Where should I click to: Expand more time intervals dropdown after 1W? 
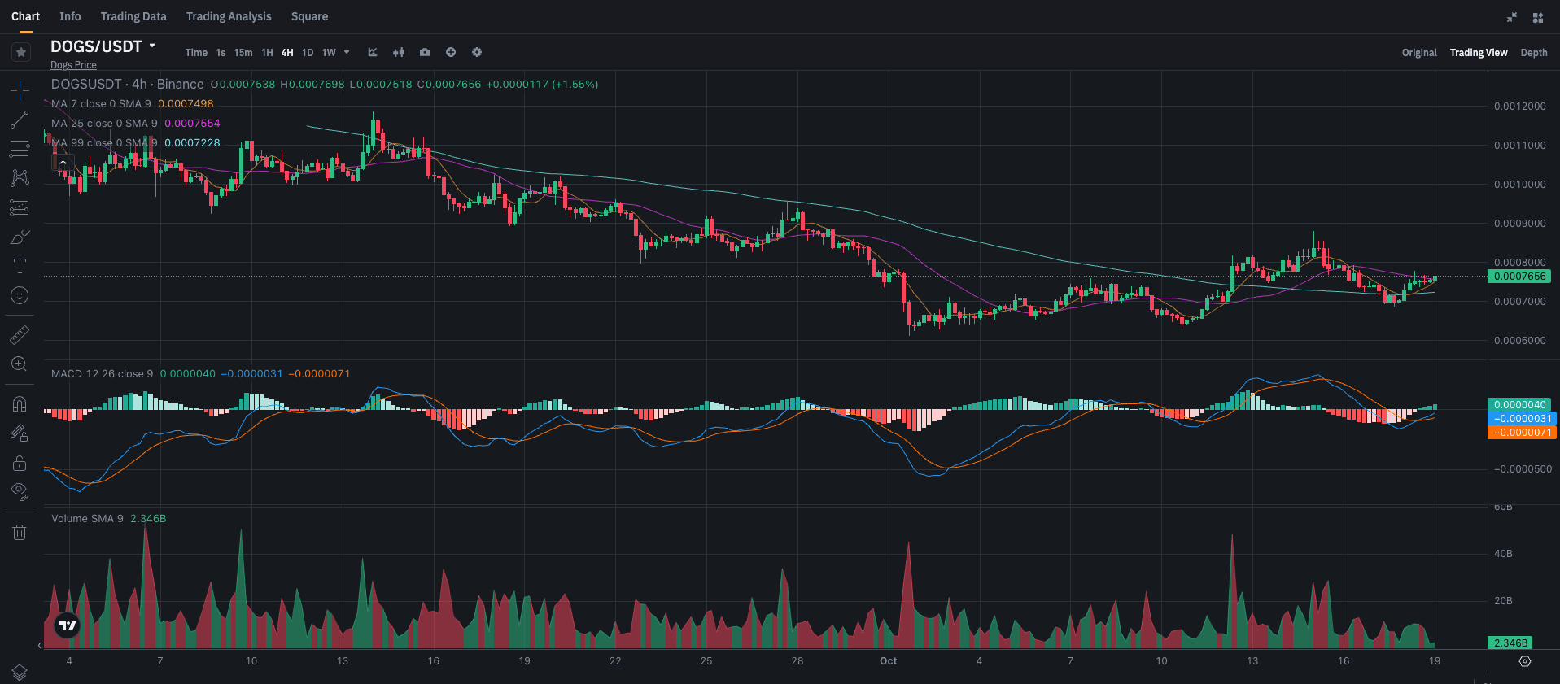(x=347, y=52)
